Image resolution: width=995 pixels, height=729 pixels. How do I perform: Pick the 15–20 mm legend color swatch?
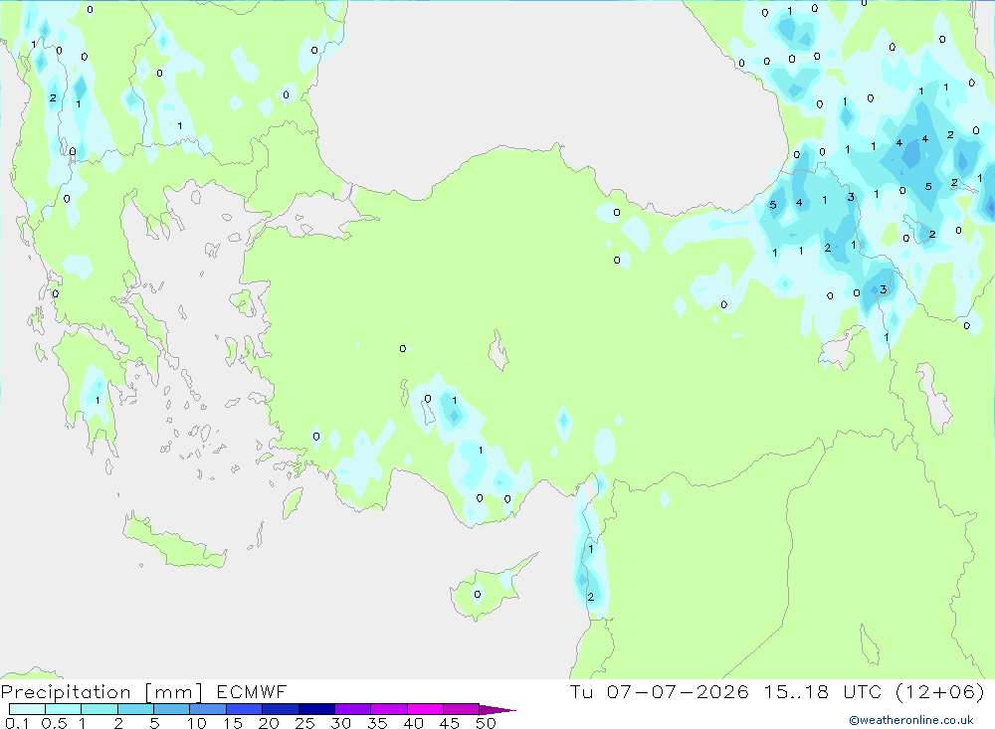(x=245, y=709)
